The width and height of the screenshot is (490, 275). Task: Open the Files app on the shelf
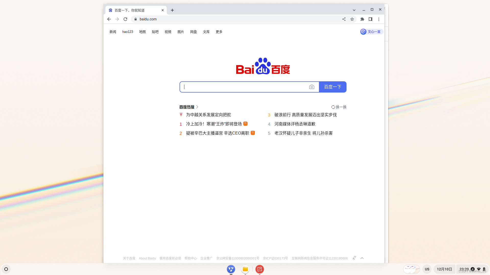click(245, 269)
